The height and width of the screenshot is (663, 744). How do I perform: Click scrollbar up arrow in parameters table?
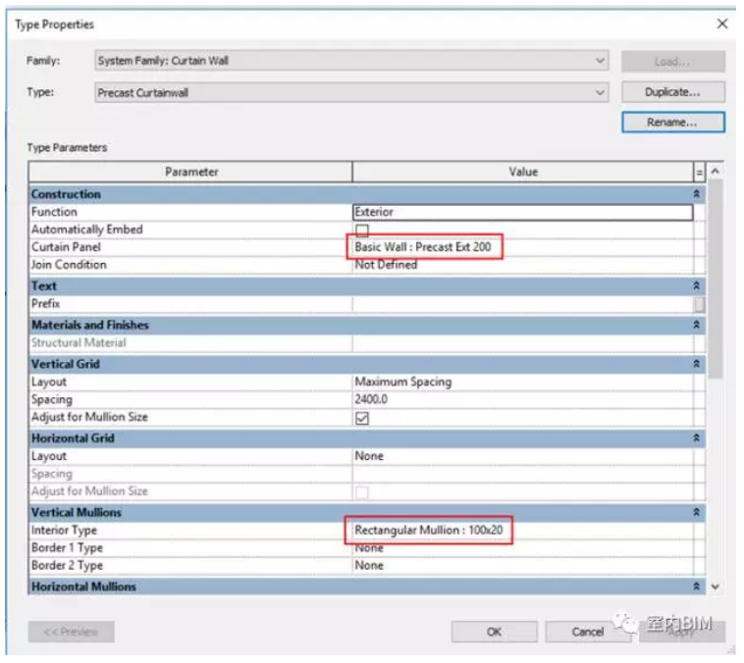[x=716, y=172]
